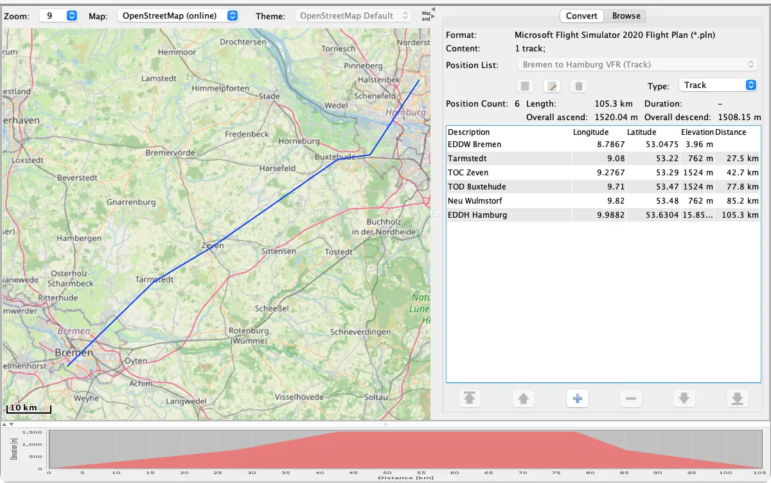Click the Longitude column header
Image resolution: width=771 pixels, height=483 pixels.
pos(590,132)
